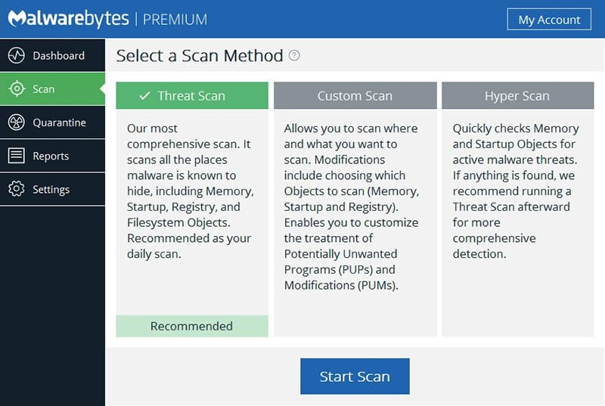
Task: Click the Scan crosshair icon
Action: [17, 89]
